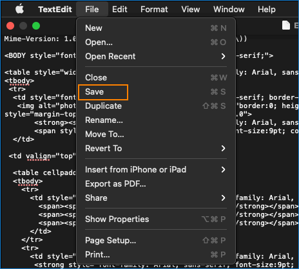The height and width of the screenshot is (269, 299).
Task: Open the TextEdit application menu
Action: point(55,10)
